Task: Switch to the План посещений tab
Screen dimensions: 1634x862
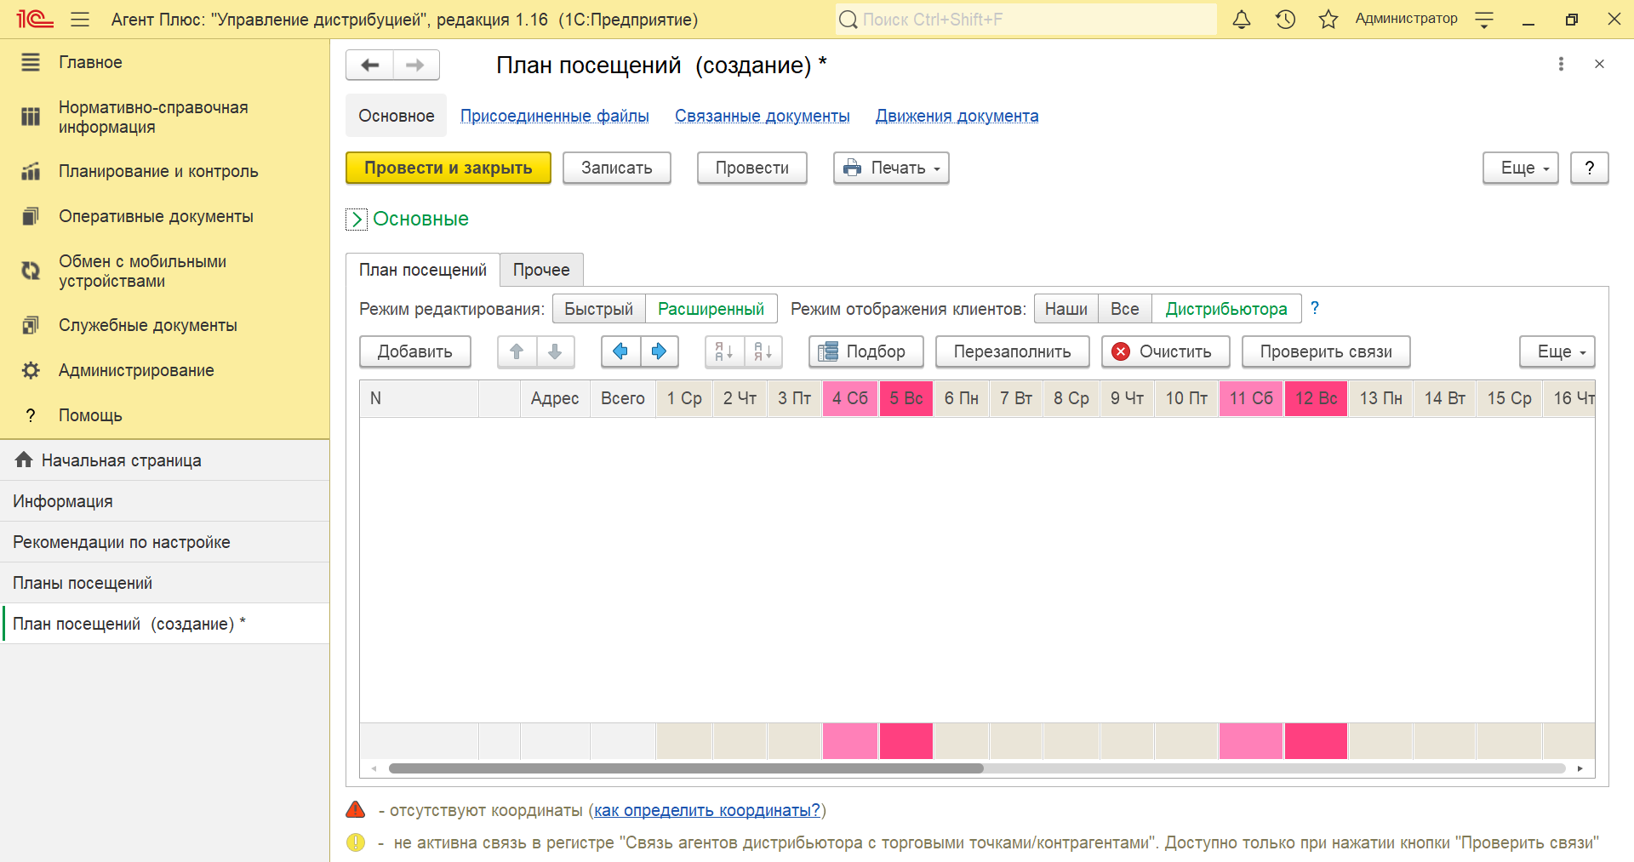Action: (x=423, y=270)
